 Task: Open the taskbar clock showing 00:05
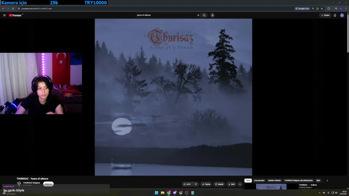(343, 193)
